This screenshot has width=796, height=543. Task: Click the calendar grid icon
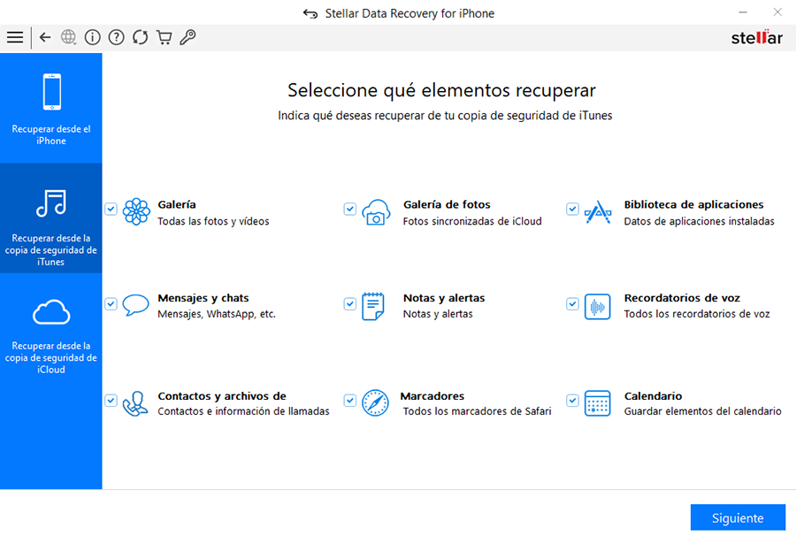(598, 403)
